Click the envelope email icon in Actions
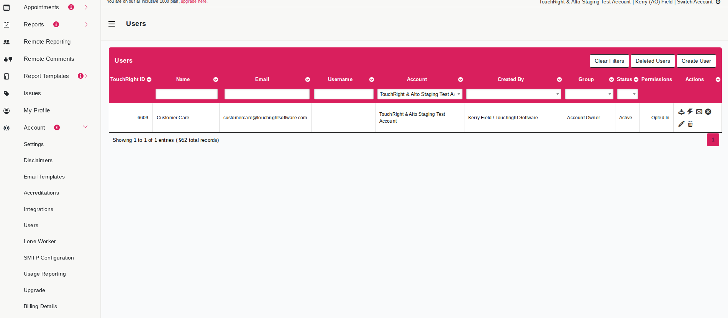The image size is (728, 318). click(699, 112)
